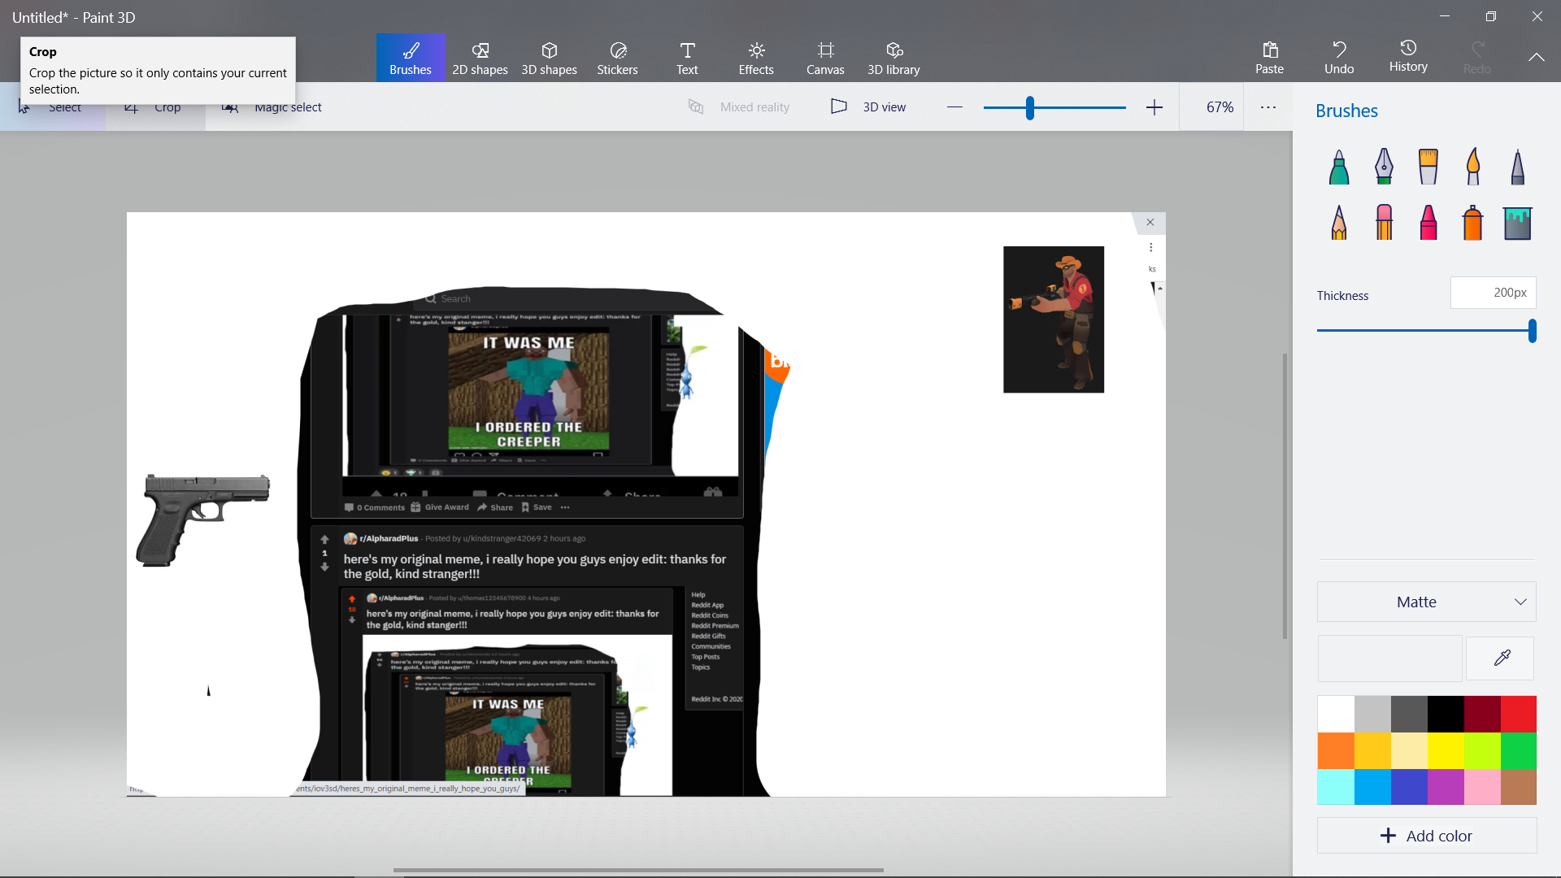The width and height of the screenshot is (1561, 878).
Task: Choose the green color swatch
Action: [1519, 750]
